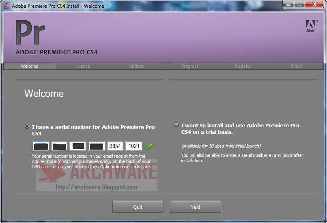Viewport: 327px width, 223px height.
Task: Click 'Your serial number is located' help text
Action: tap(92, 161)
